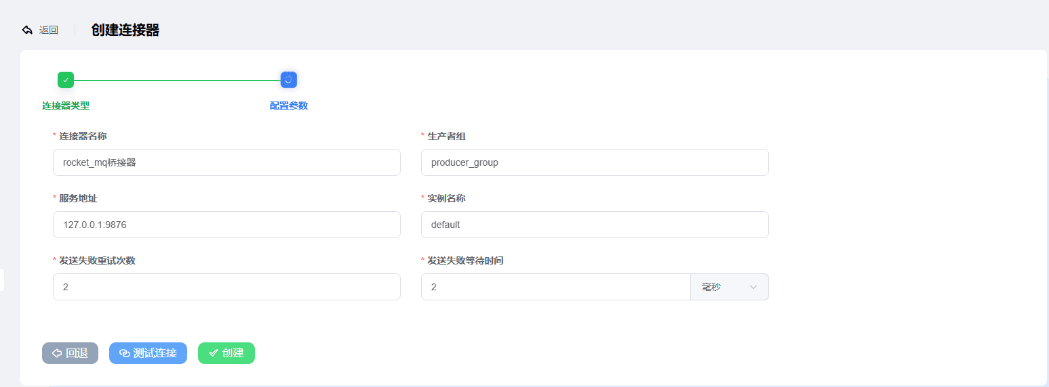The width and height of the screenshot is (1049, 387).
Task: Click the 回退 button
Action: coord(70,353)
